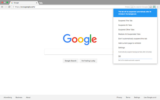Reload the page with the refresh icon
The height and width of the screenshot is (100, 160).
pyautogui.click(x=9, y=7)
